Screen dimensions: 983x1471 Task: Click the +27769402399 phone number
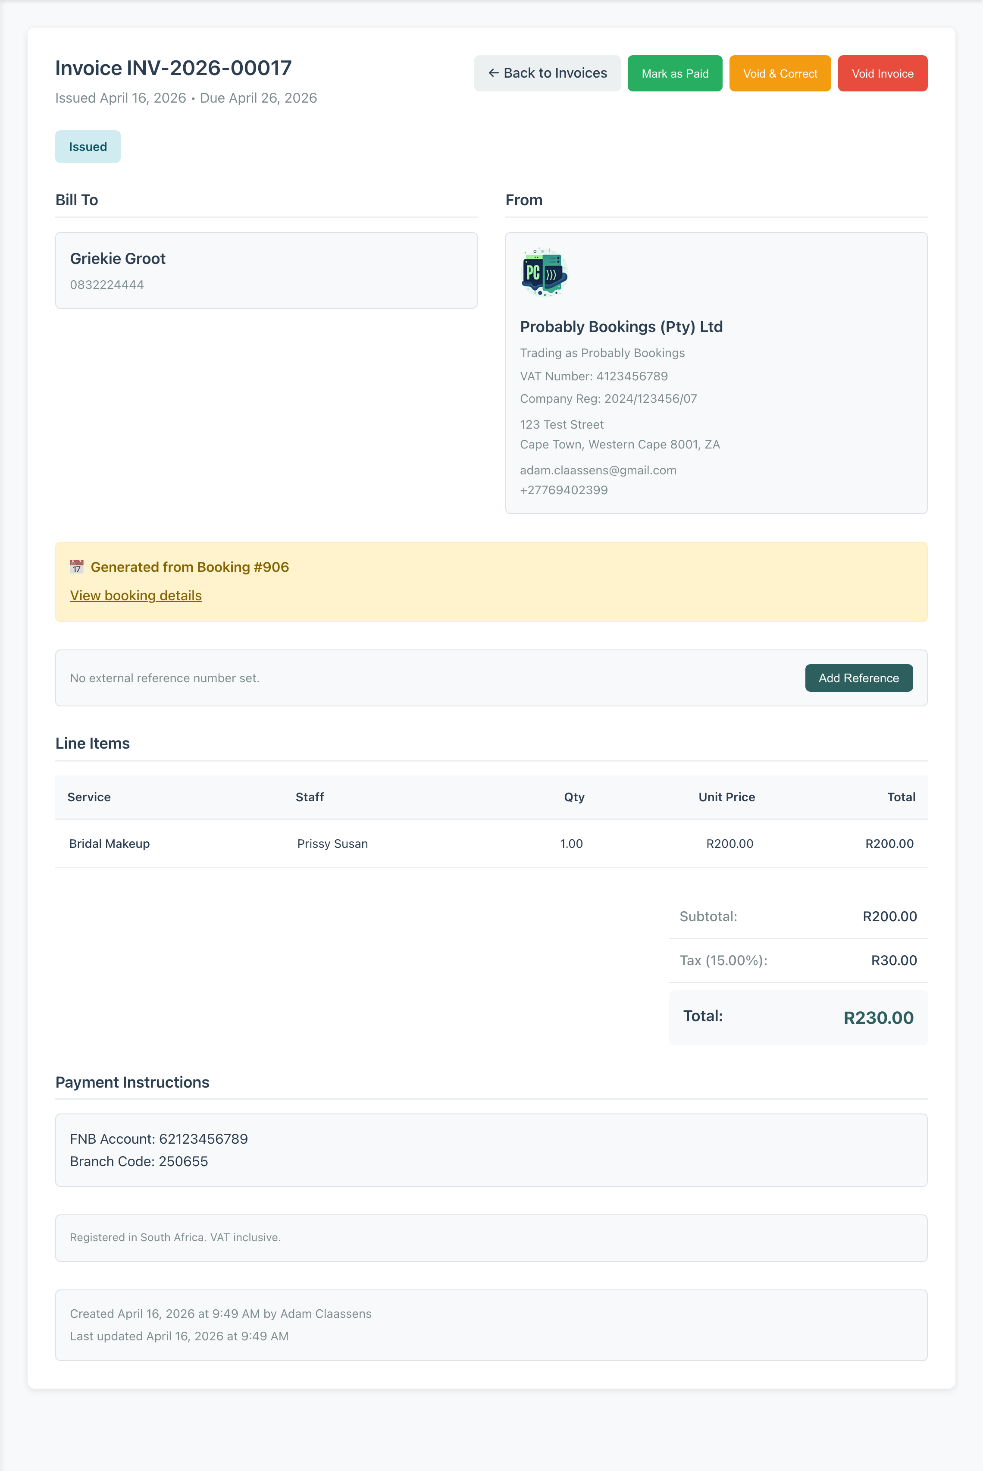563,490
